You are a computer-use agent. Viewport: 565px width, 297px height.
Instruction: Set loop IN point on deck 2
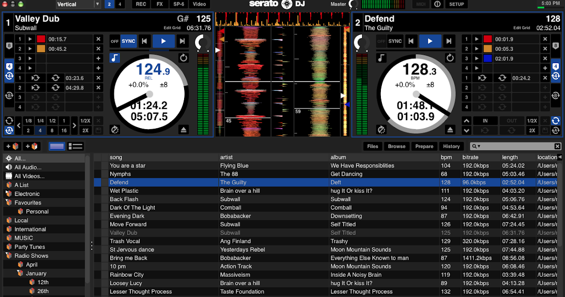coord(485,121)
